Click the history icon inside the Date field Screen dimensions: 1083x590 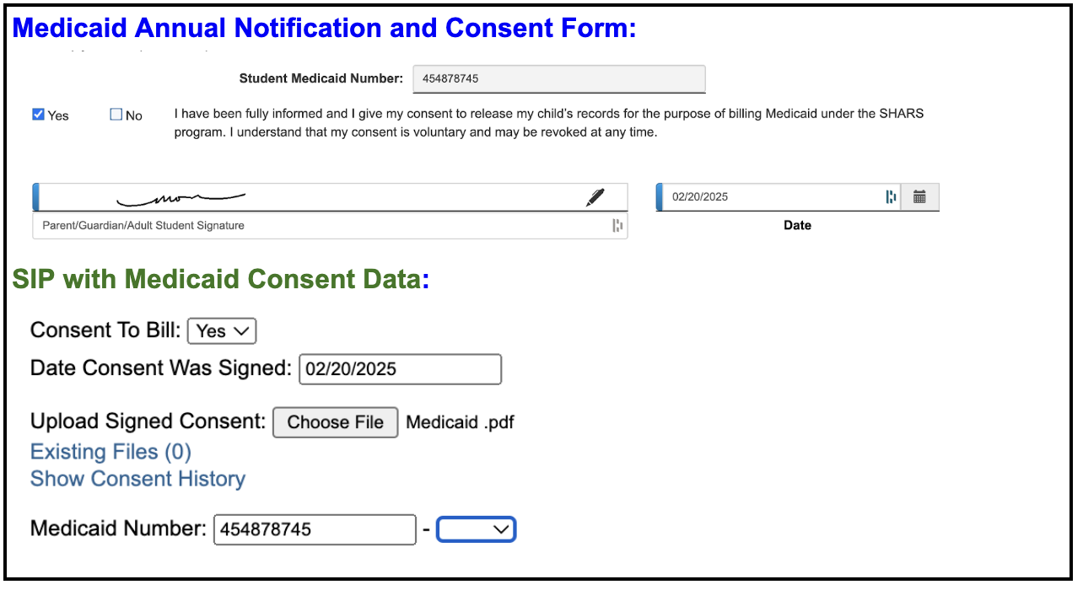(892, 196)
